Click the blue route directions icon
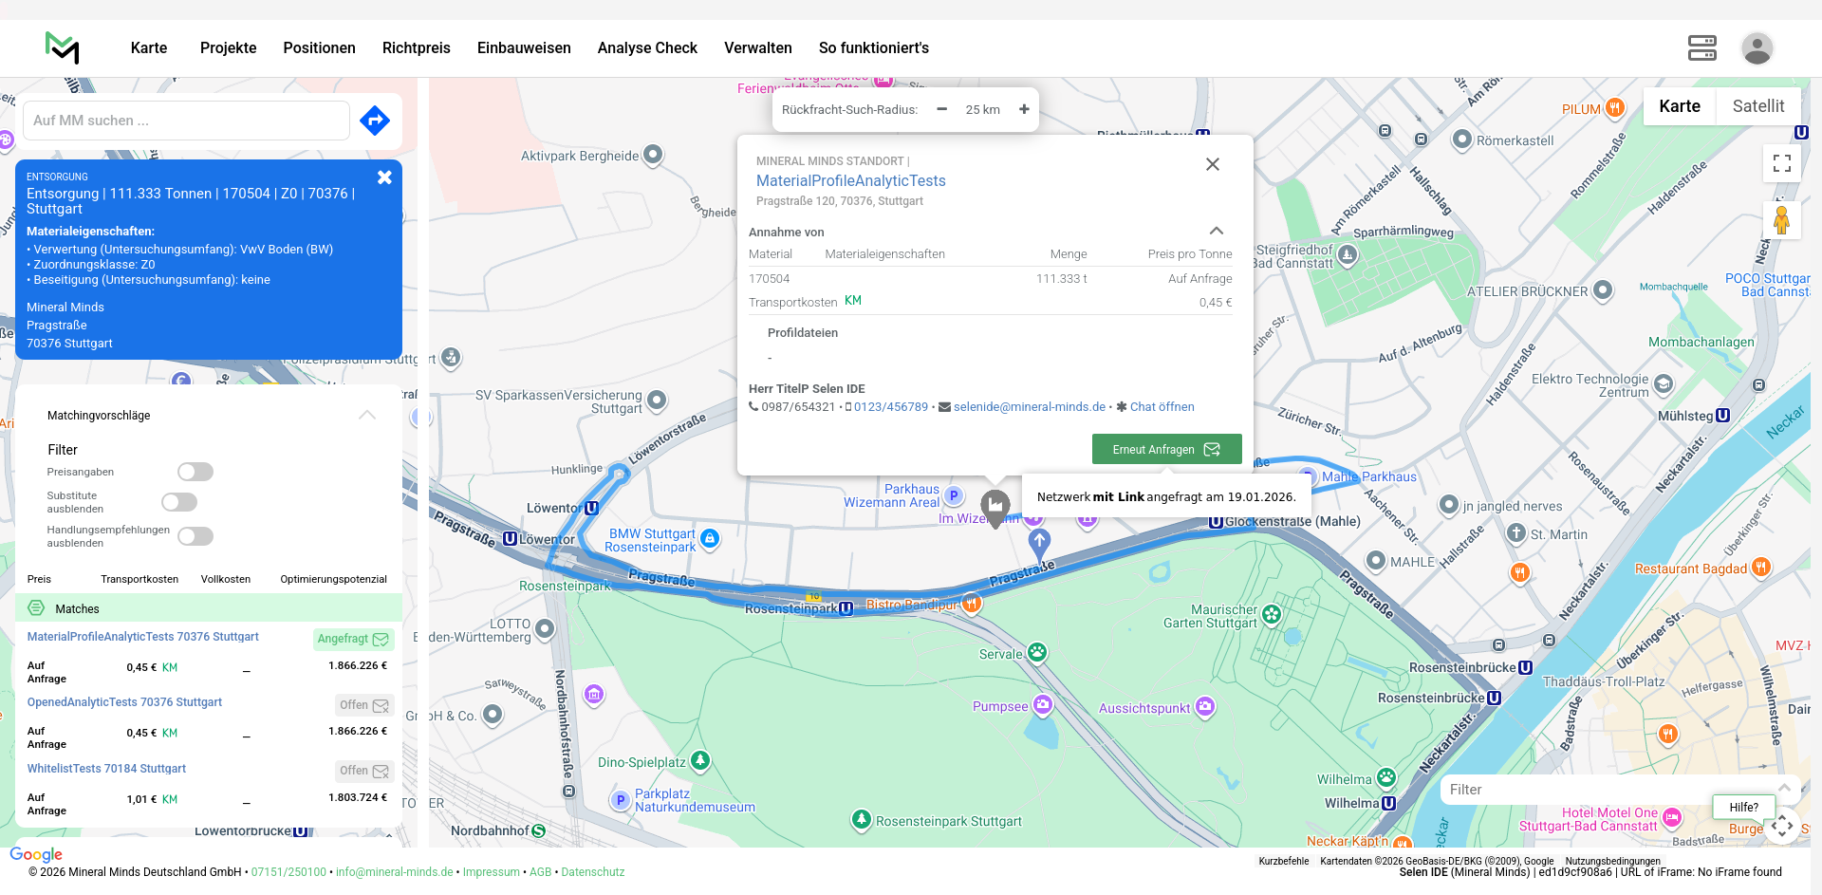This screenshot has height=895, width=1822. [x=375, y=121]
